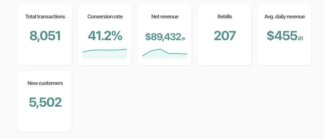Click the 5,502 new customers value
The width and height of the screenshot is (324, 139).
(x=45, y=102)
